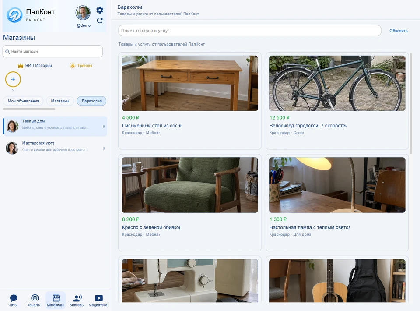Image resolution: width=420 pixels, height=311 pixels.
Task: Open the sewing machine photo
Action: pos(190,281)
